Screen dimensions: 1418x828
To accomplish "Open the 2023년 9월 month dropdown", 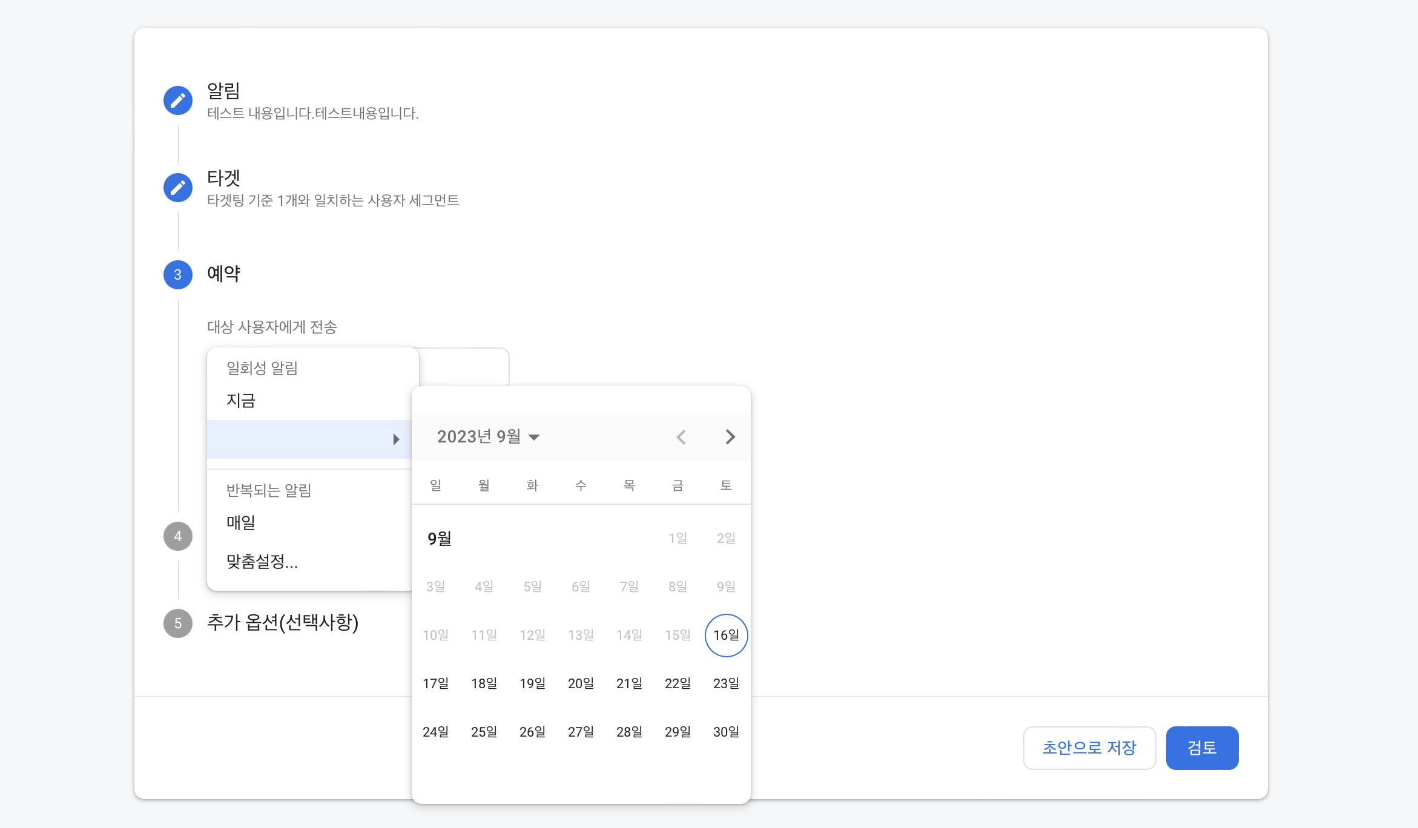I will (488, 437).
